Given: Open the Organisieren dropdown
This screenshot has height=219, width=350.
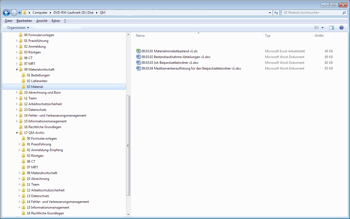Looking at the screenshot, I should [18, 28].
